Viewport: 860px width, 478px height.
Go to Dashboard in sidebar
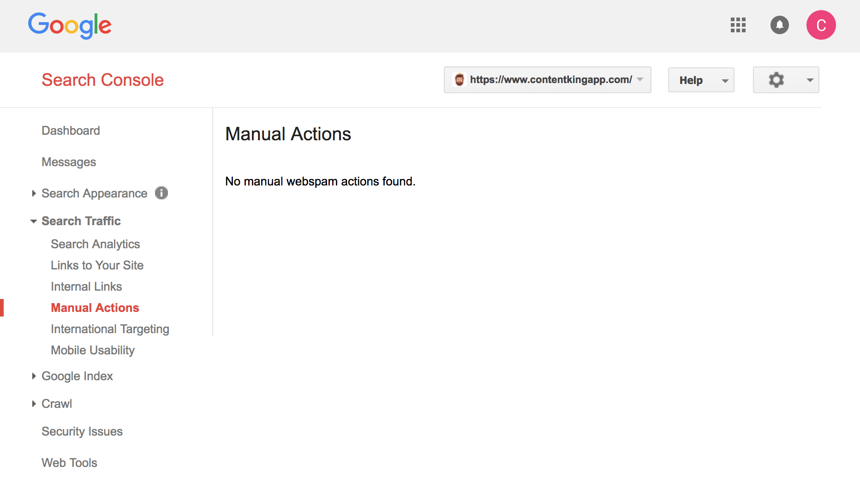coord(71,131)
